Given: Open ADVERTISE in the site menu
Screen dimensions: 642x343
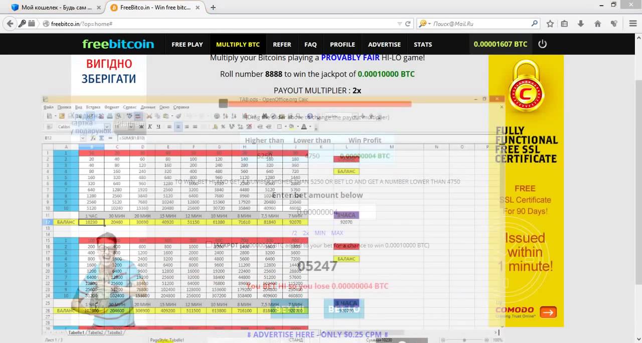Looking at the screenshot, I should click(x=384, y=44).
